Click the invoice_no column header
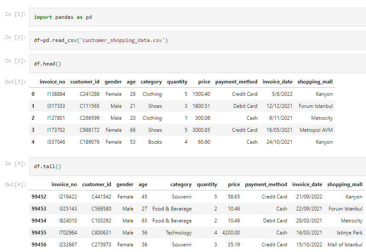 tap(53, 81)
